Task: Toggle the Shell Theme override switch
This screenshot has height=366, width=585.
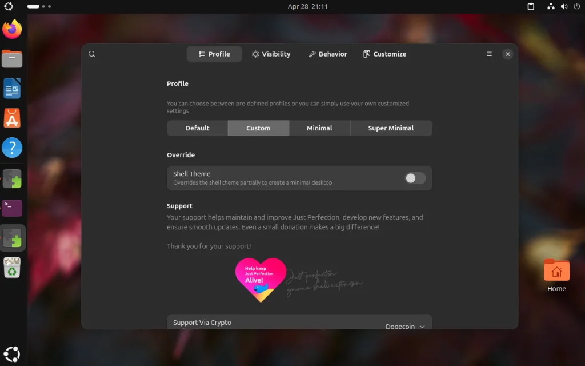Action: tap(415, 178)
